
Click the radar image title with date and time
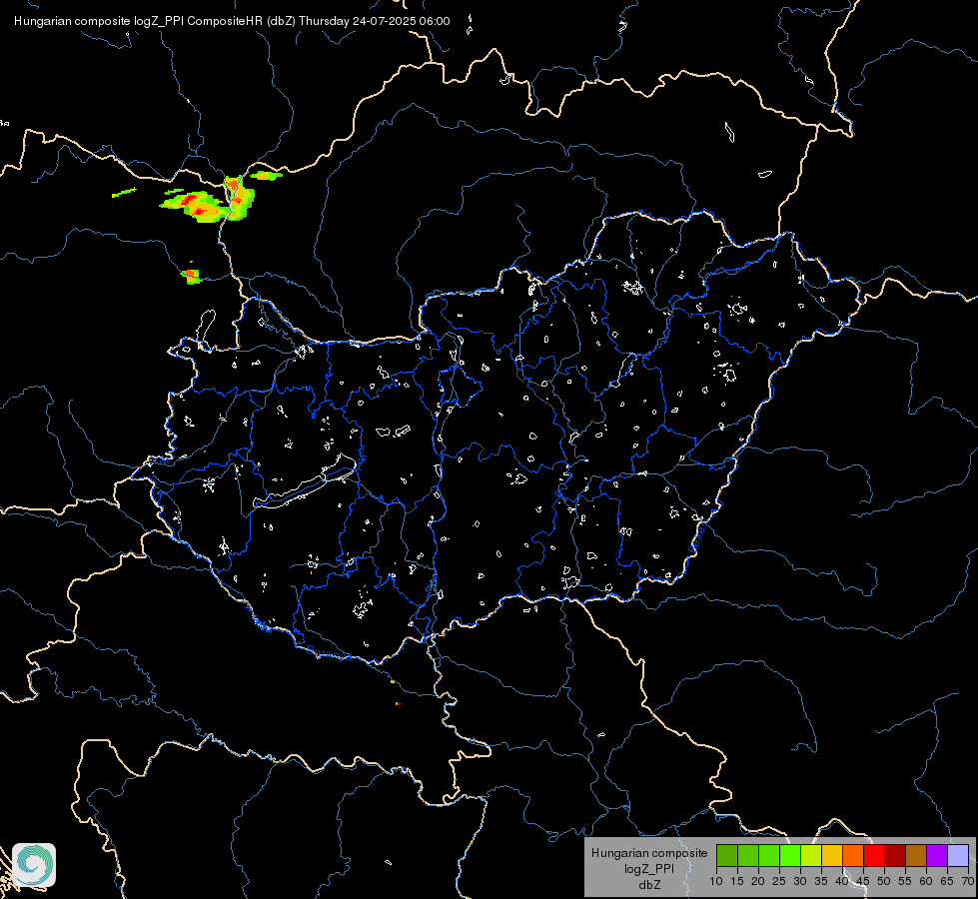pos(232,21)
